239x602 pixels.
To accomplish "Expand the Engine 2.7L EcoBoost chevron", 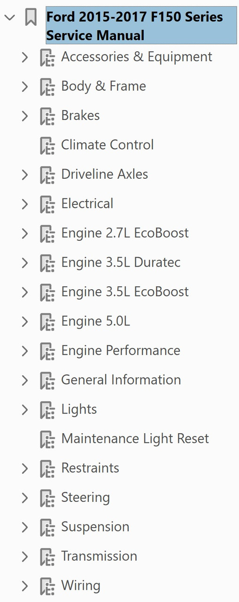I will pos(25,234).
